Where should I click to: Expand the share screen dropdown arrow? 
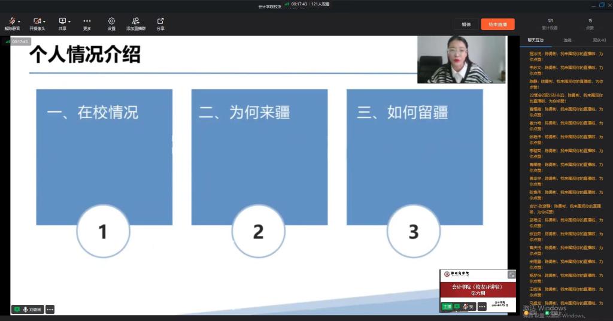pyautogui.click(x=69, y=22)
